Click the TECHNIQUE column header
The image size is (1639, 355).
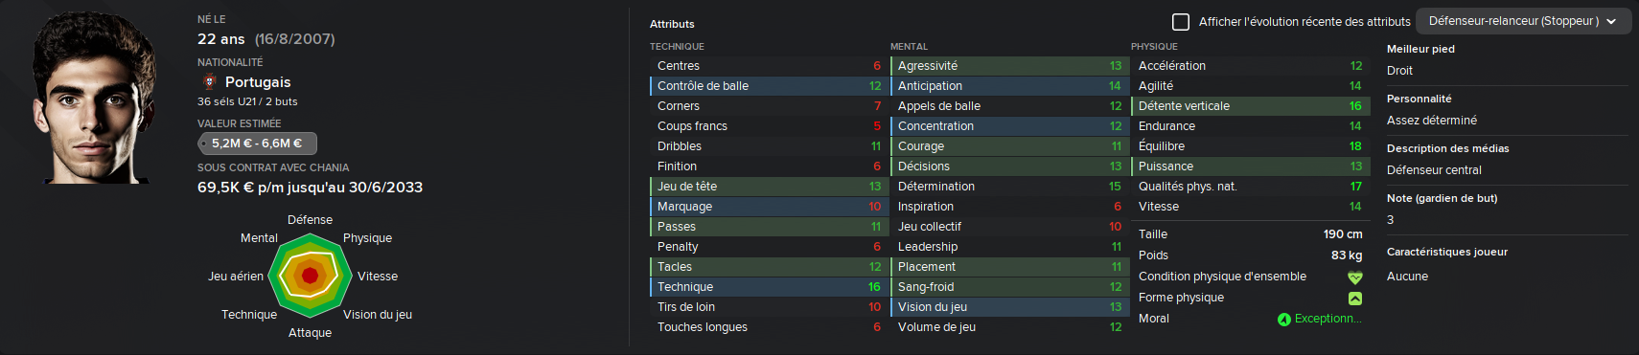click(677, 46)
